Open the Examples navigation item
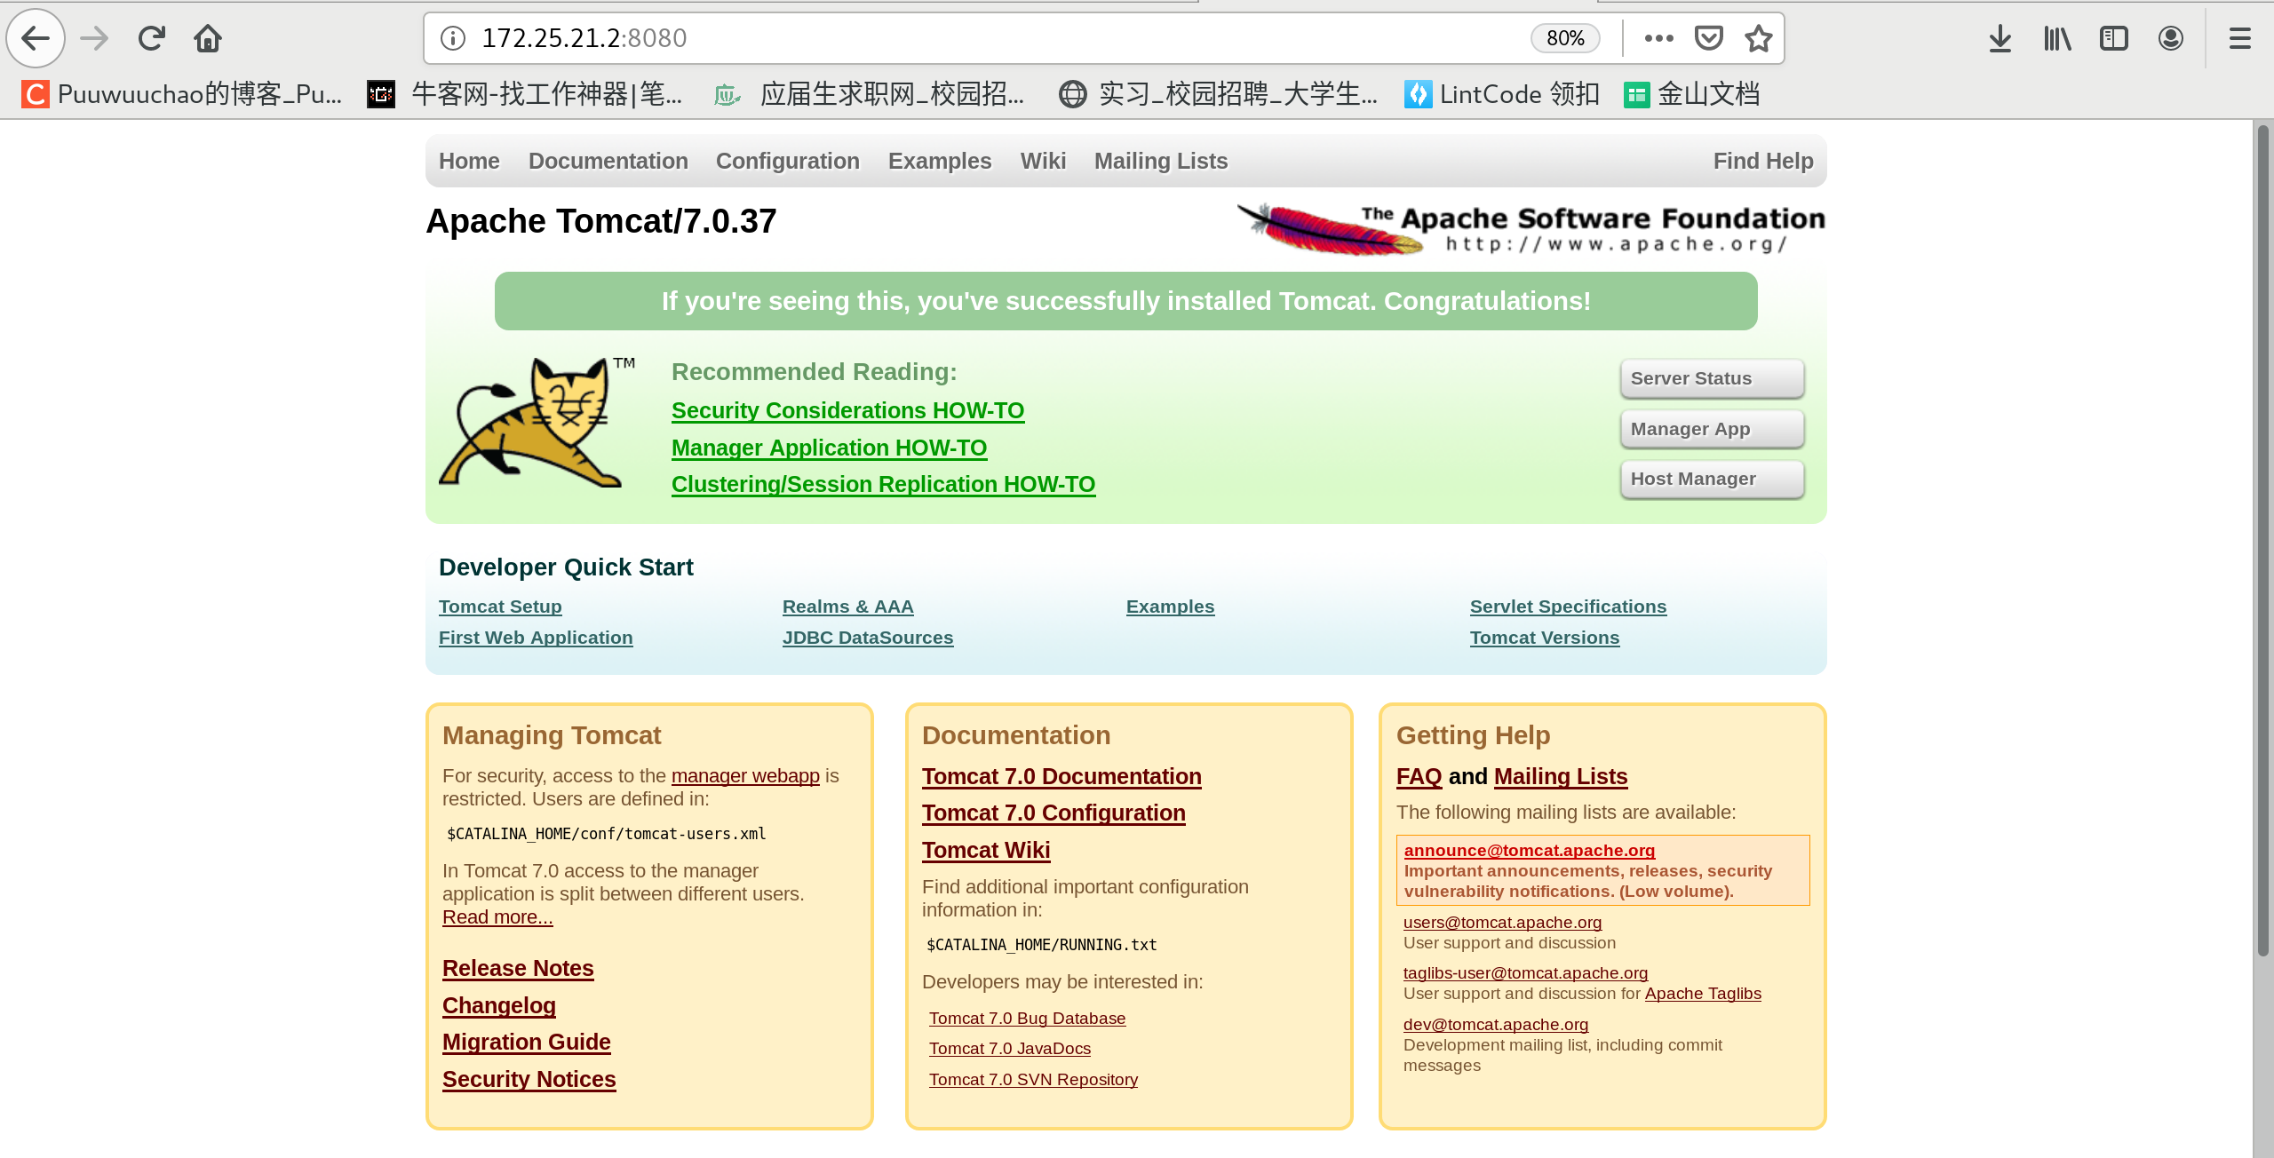Screen dimensions: 2274x1158 [x=940, y=161]
